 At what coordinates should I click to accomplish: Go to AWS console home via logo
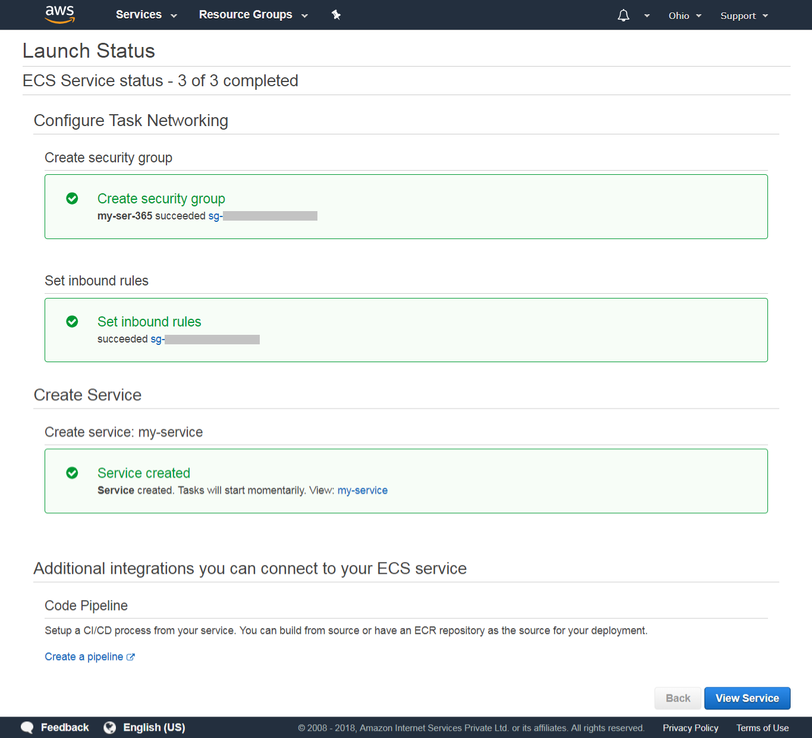[60, 14]
